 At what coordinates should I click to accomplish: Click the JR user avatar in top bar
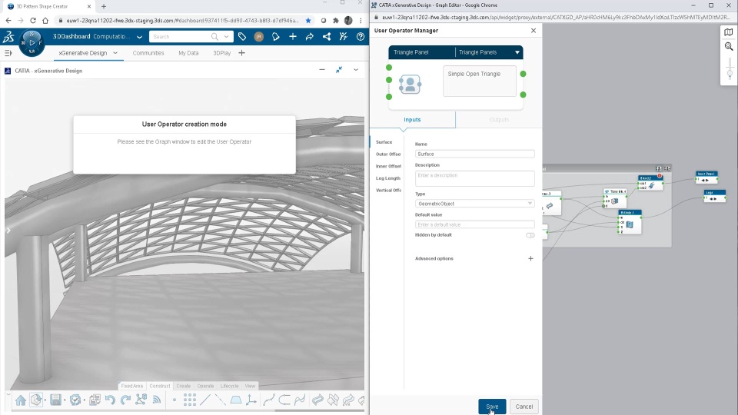pos(258,37)
